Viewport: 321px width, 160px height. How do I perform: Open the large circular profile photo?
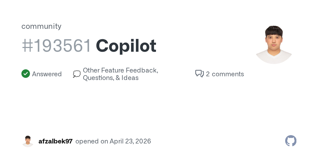(x=274, y=45)
